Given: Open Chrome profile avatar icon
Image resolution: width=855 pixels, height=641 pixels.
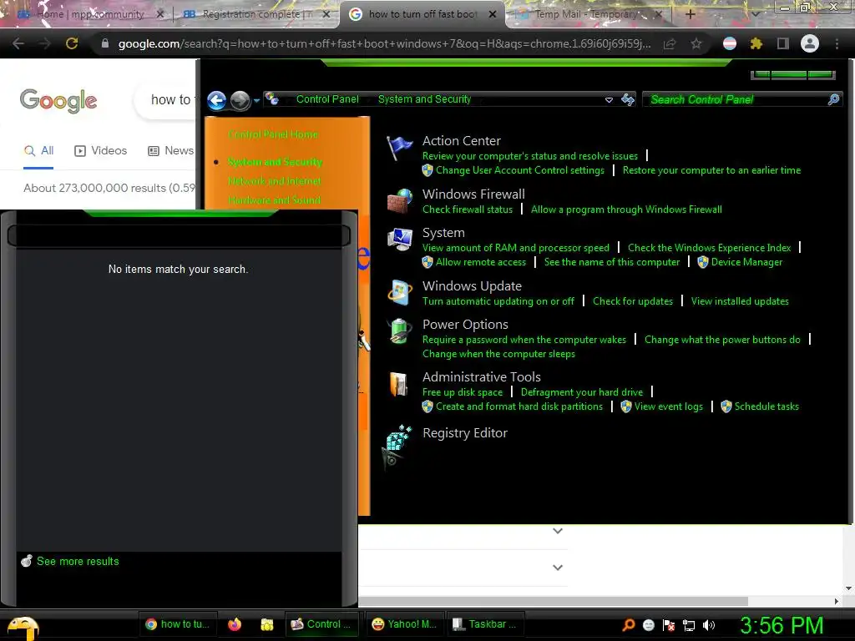Looking at the screenshot, I should [810, 43].
